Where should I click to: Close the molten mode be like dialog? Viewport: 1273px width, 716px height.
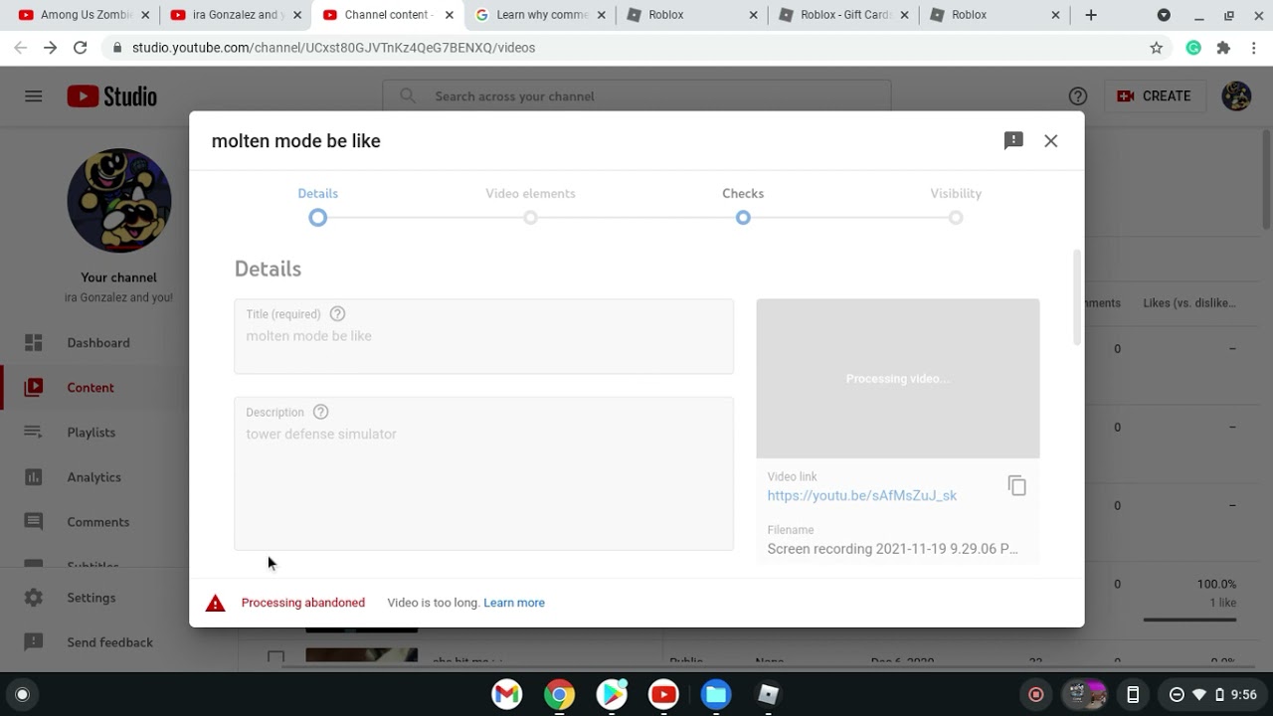1051,141
